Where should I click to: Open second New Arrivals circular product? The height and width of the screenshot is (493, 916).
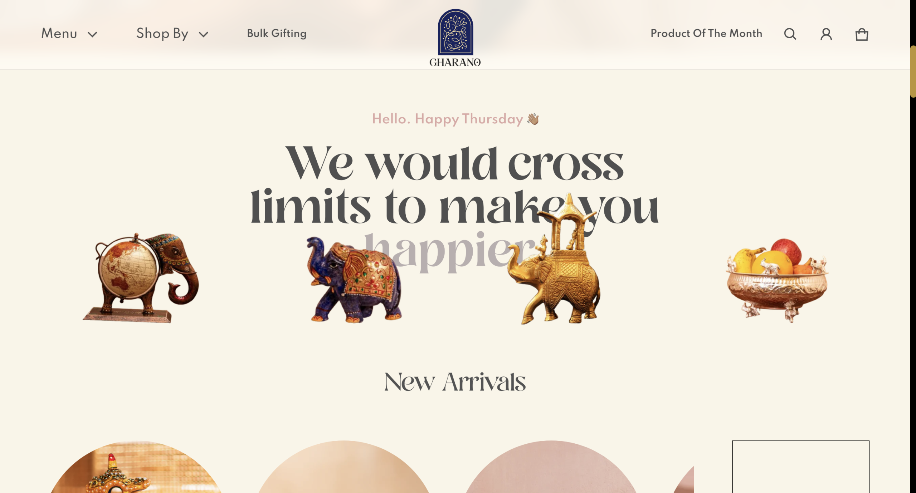[343, 467]
